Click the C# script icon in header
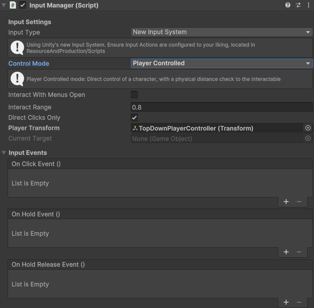This screenshot has height=308, width=314. (x=13, y=5)
